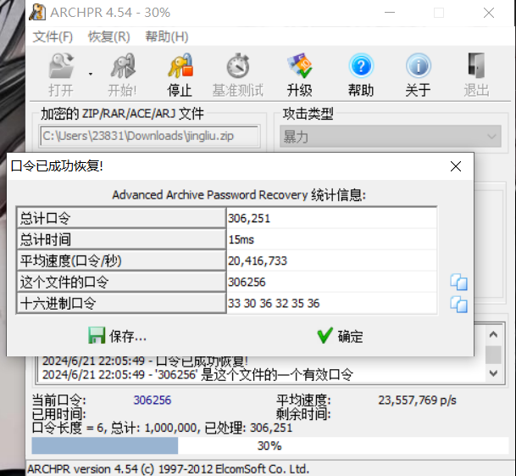Image resolution: width=516 pixels, height=476 pixels.
Task: Copy the file password 306256 with copy icon
Action: (458, 283)
